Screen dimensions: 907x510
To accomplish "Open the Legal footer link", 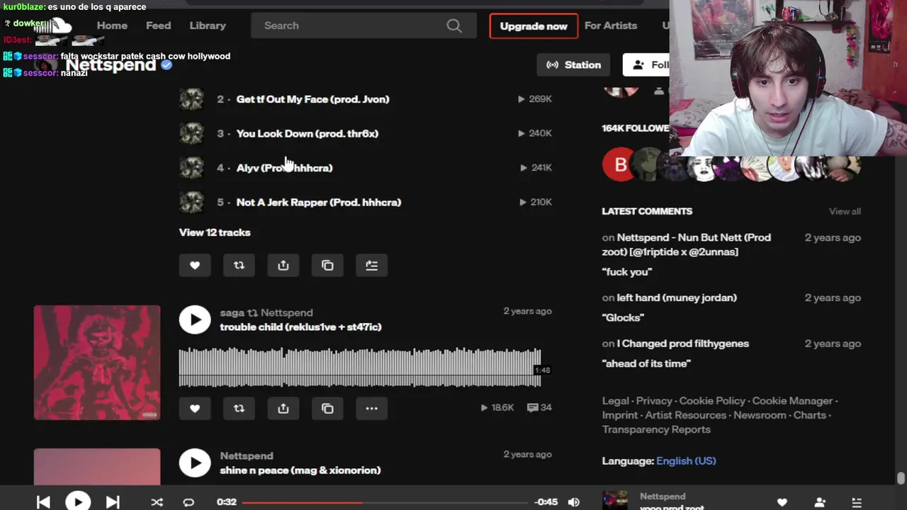I will point(616,401).
